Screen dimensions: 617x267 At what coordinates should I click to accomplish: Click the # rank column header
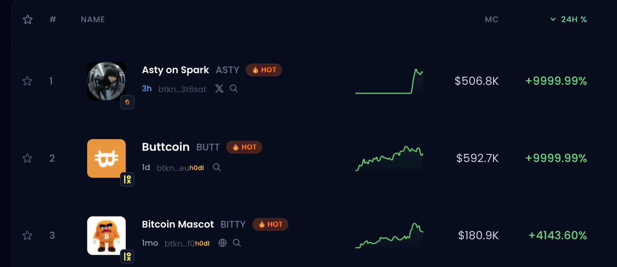coord(52,20)
